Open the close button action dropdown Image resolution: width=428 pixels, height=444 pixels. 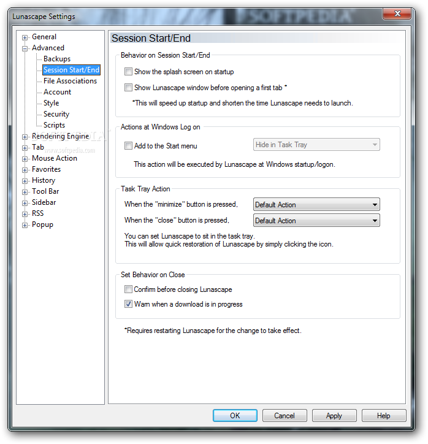[x=316, y=220]
